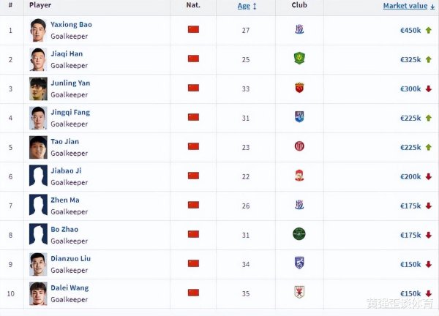Click Jiaqi Han's green club crest
This screenshot has height=316, width=439.
[299, 59]
